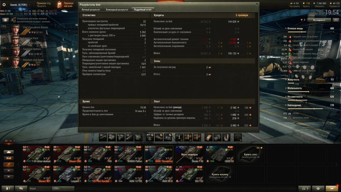Click the Исследовать research button

(x=320, y=20)
